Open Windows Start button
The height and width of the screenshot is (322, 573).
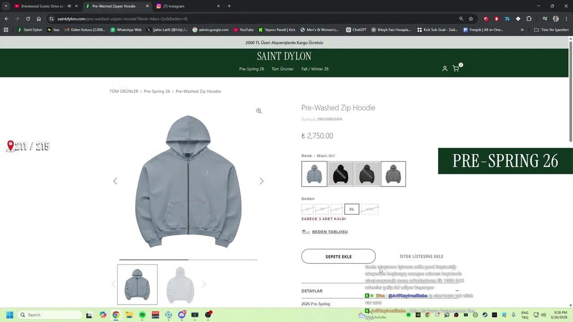click(9, 315)
